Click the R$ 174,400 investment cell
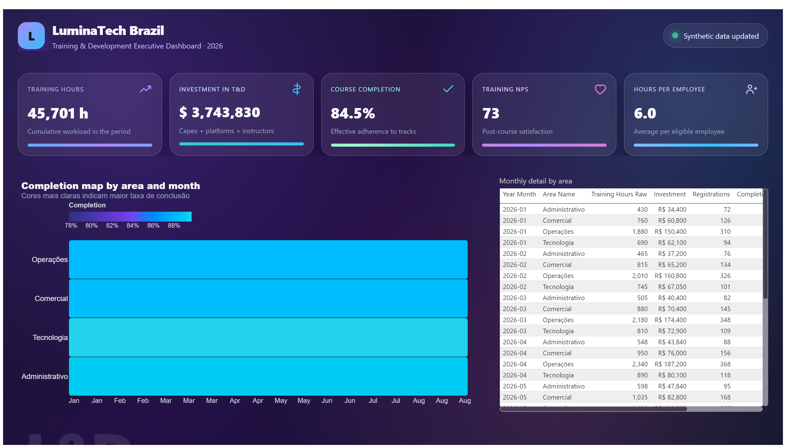786x448 pixels. pos(670,320)
